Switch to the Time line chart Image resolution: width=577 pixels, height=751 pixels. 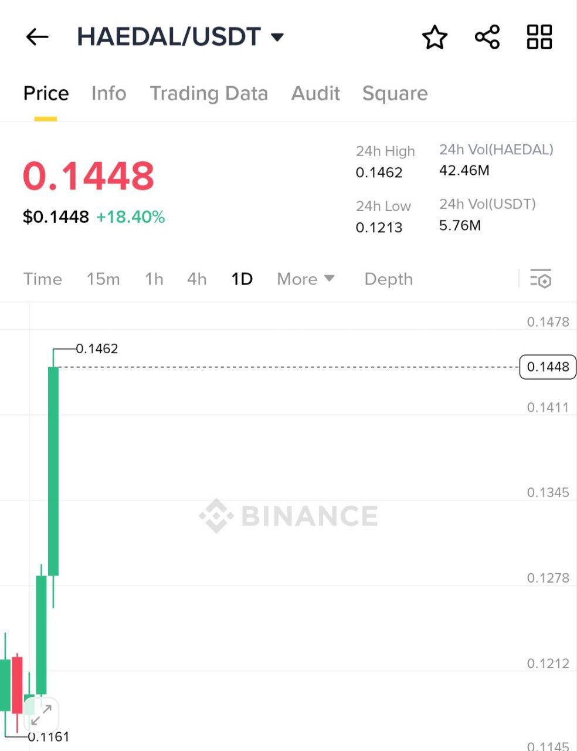(43, 279)
